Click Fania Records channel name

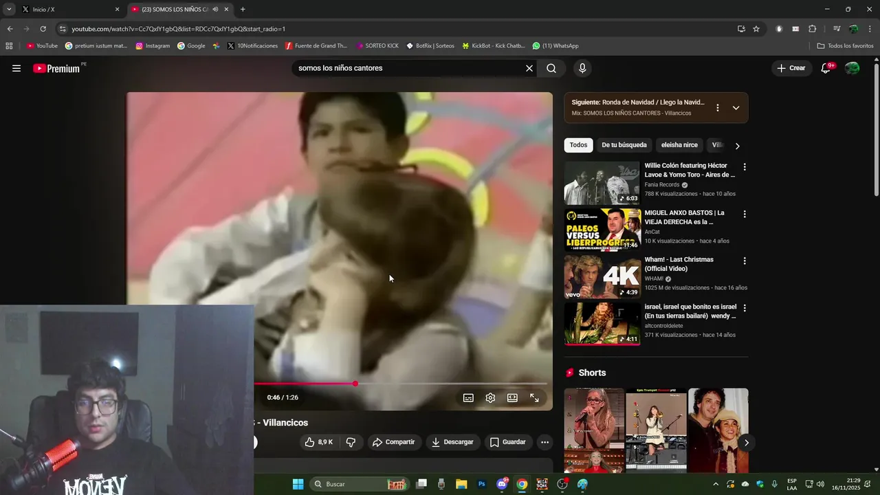point(661,185)
